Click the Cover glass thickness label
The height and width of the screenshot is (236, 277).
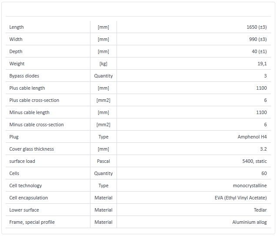(x=32, y=149)
